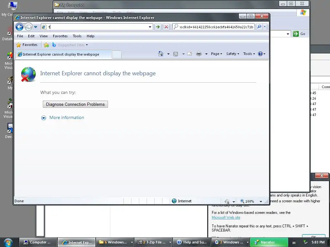This screenshot has height=247, width=330.
Task: Click the Windows Start orb
Action: tap(8, 242)
